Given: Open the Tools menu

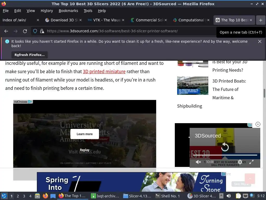Looking at the screenshot, I should (x=88, y=11).
